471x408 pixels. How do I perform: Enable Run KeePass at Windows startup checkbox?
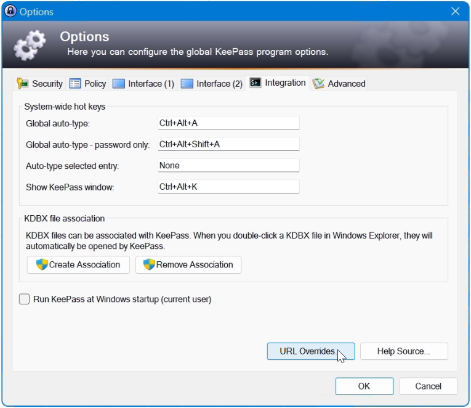[25, 299]
